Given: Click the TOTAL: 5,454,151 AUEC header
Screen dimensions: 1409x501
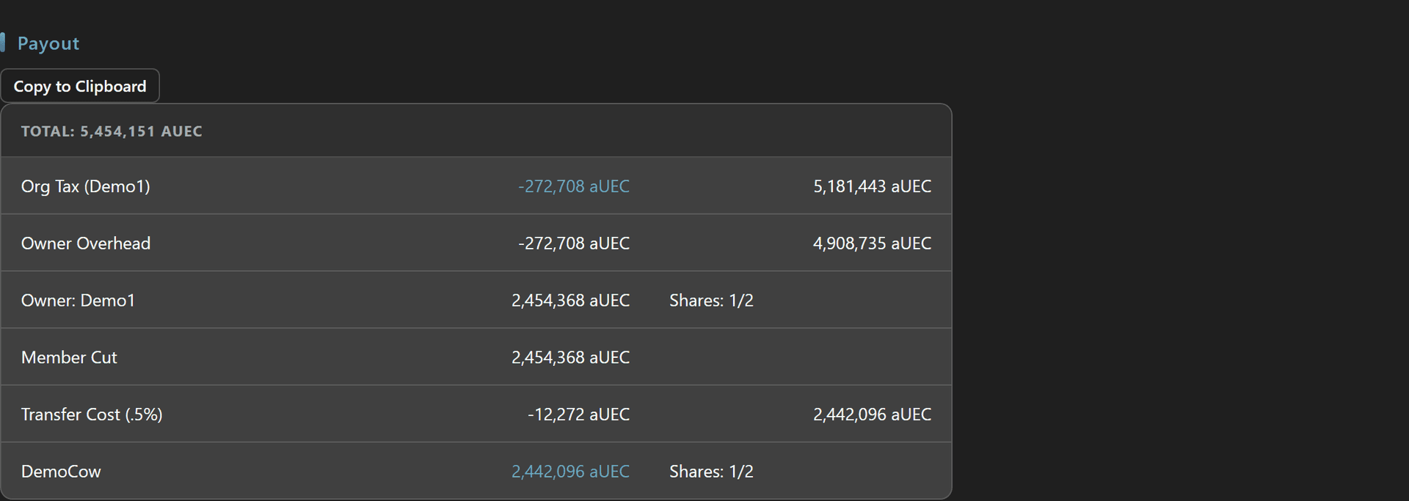Looking at the screenshot, I should click(x=112, y=131).
